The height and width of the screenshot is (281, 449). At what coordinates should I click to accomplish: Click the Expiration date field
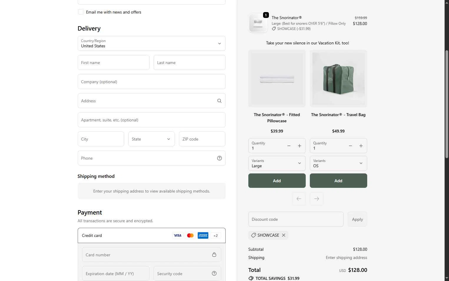116,274
